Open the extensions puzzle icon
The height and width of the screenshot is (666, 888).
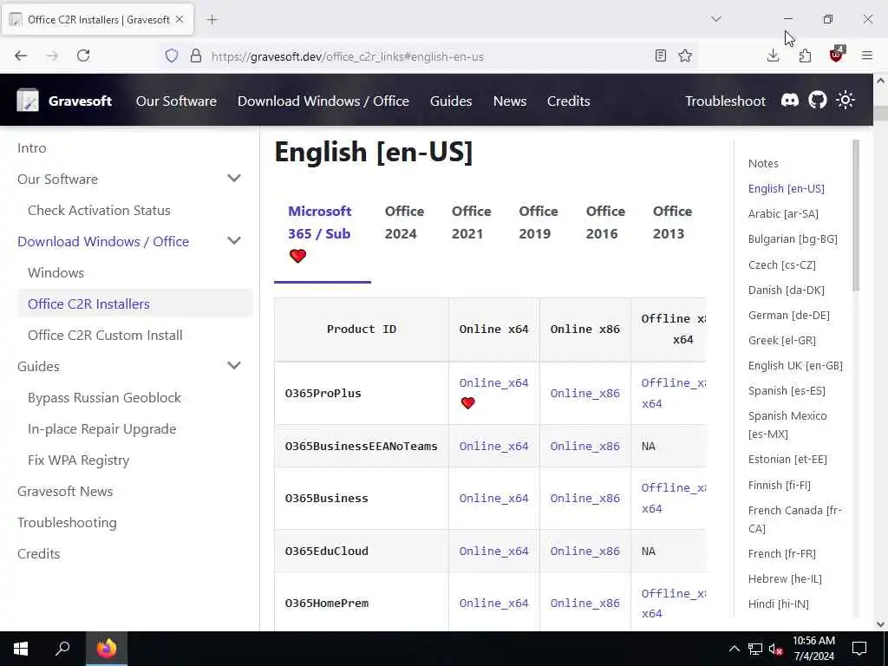pos(805,55)
